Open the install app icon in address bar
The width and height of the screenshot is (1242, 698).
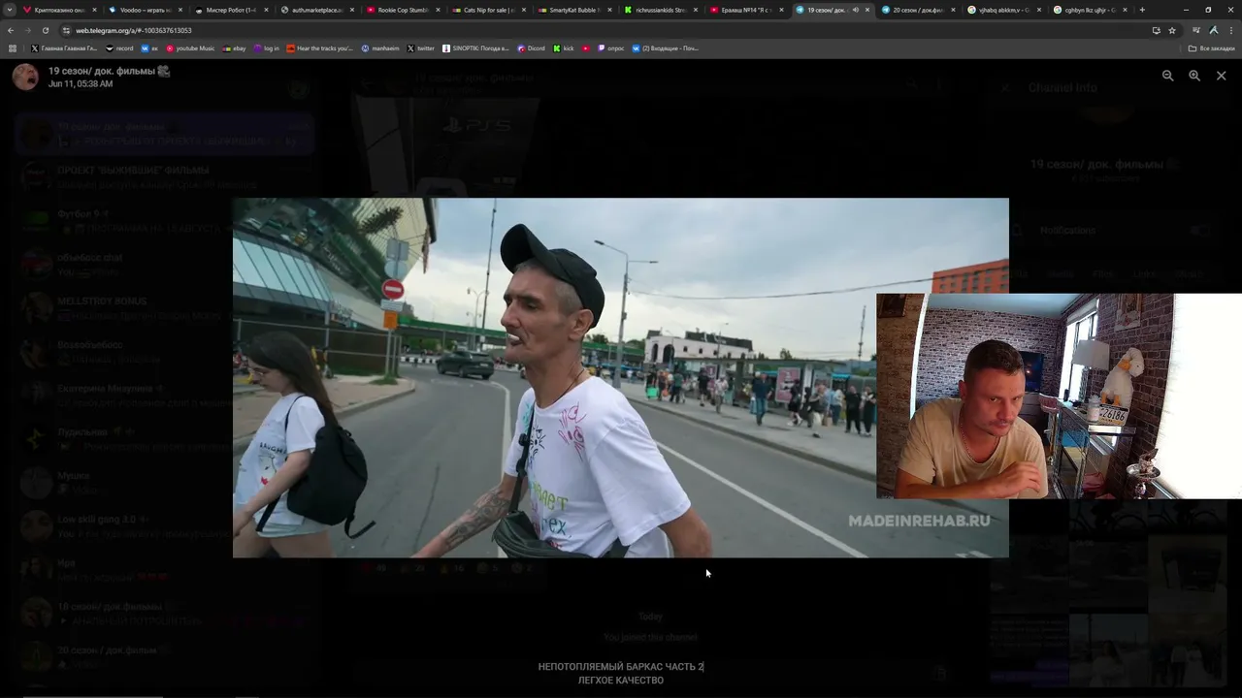[1156, 30]
